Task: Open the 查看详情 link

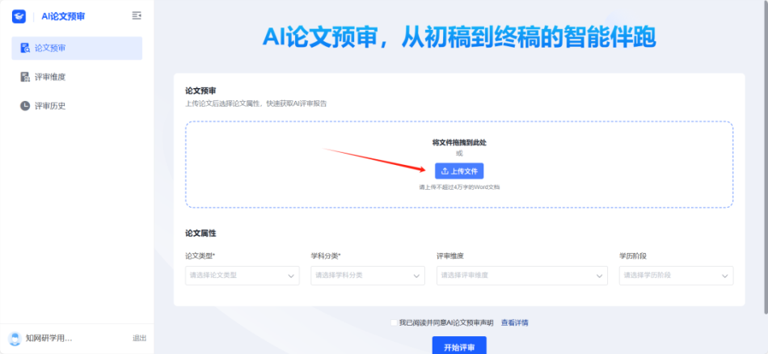Action: [514, 322]
